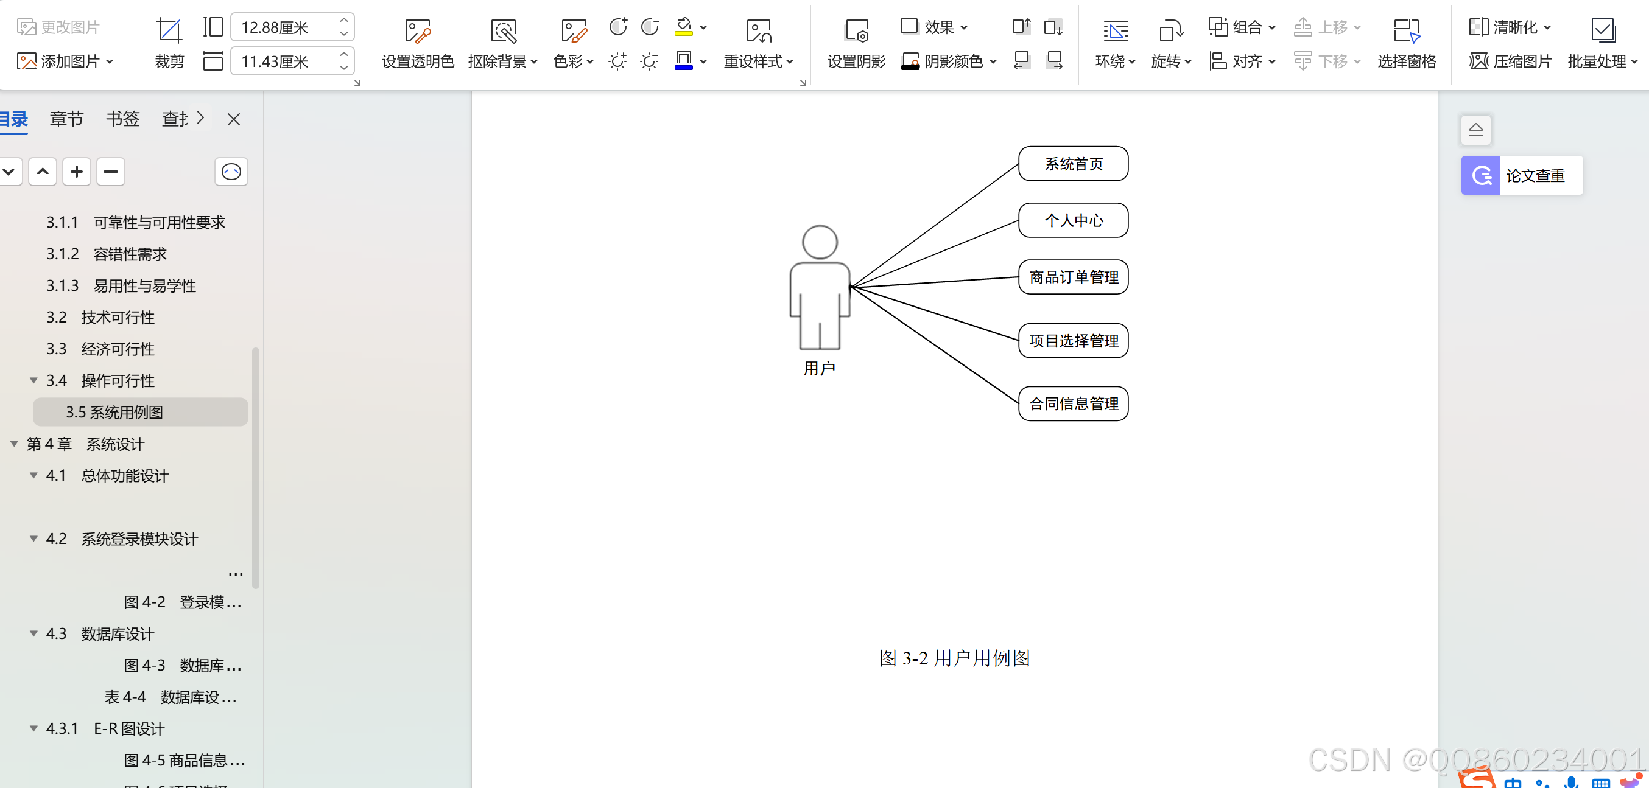Click the Wrap Text (环绕) icon
The width and height of the screenshot is (1649, 788).
tap(1115, 30)
